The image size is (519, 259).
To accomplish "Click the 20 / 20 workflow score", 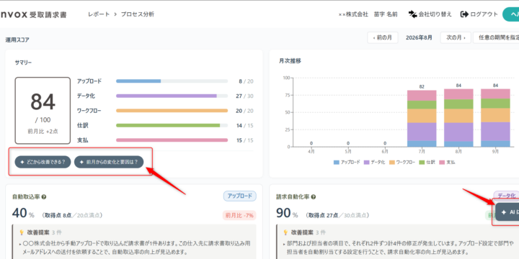I will tap(244, 111).
